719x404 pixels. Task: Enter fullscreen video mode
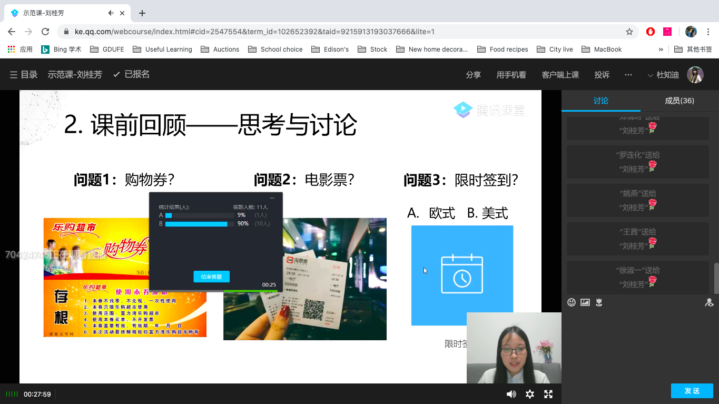click(x=548, y=394)
